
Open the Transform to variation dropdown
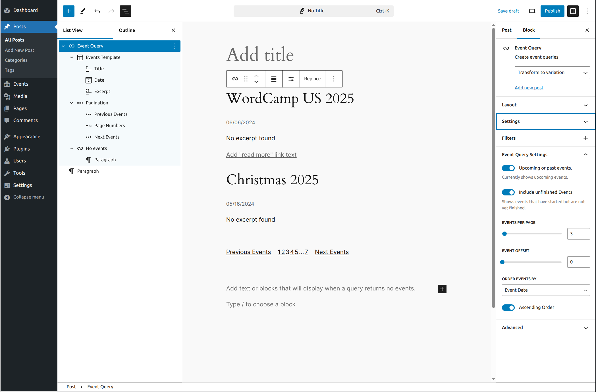pos(552,73)
